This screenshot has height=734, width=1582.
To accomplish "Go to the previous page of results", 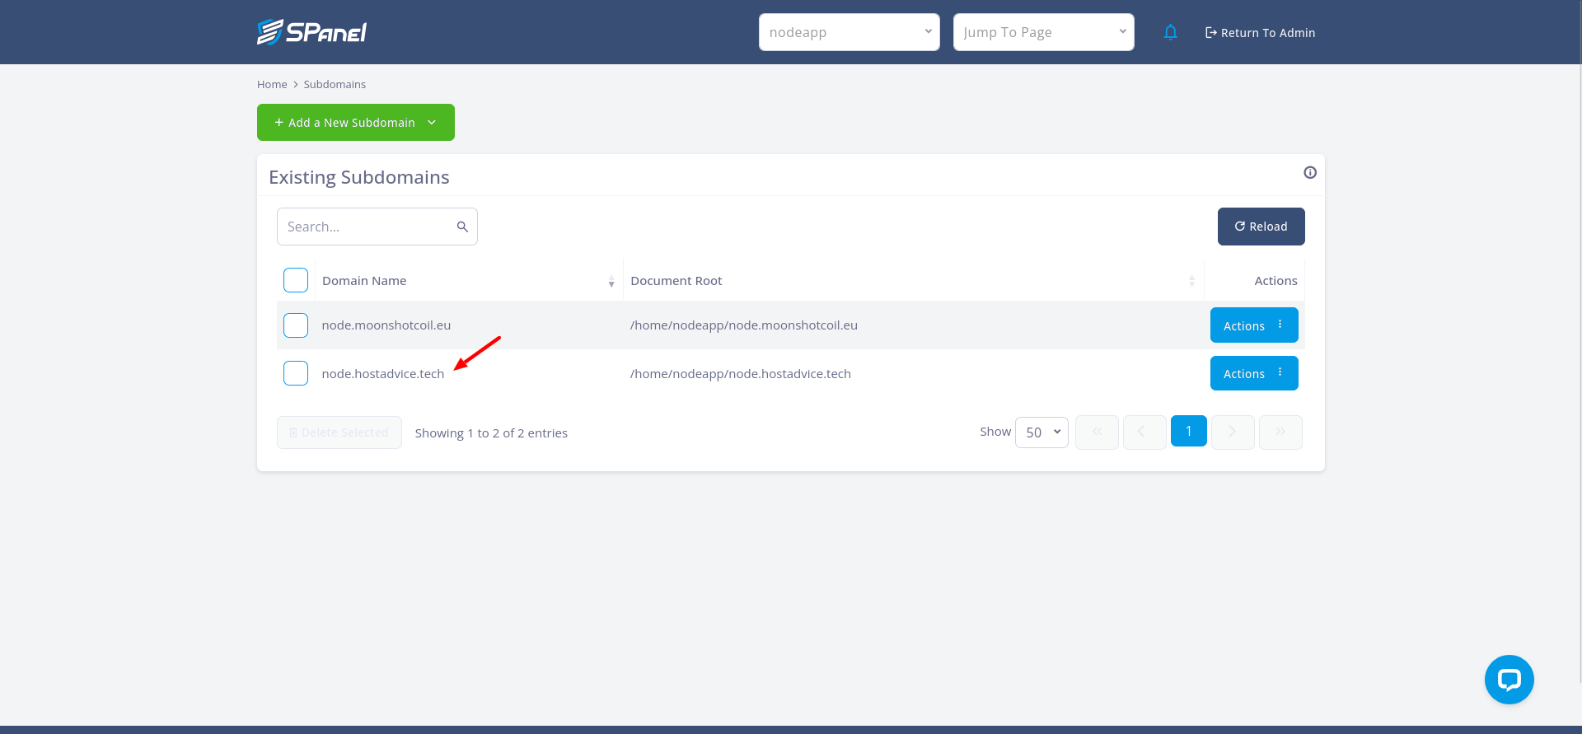I will (x=1144, y=432).
